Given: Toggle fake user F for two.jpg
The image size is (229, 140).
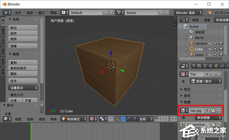Looking at the screenshot, I should coord(207,110).
